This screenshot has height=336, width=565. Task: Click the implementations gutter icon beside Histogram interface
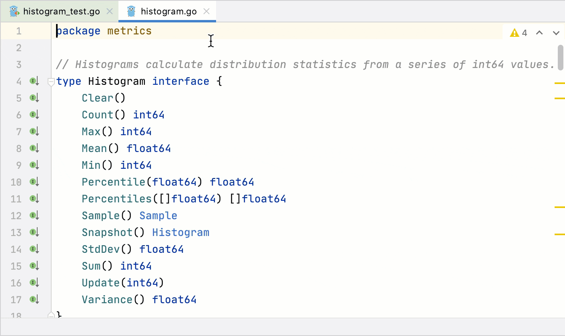pos(34,81)
